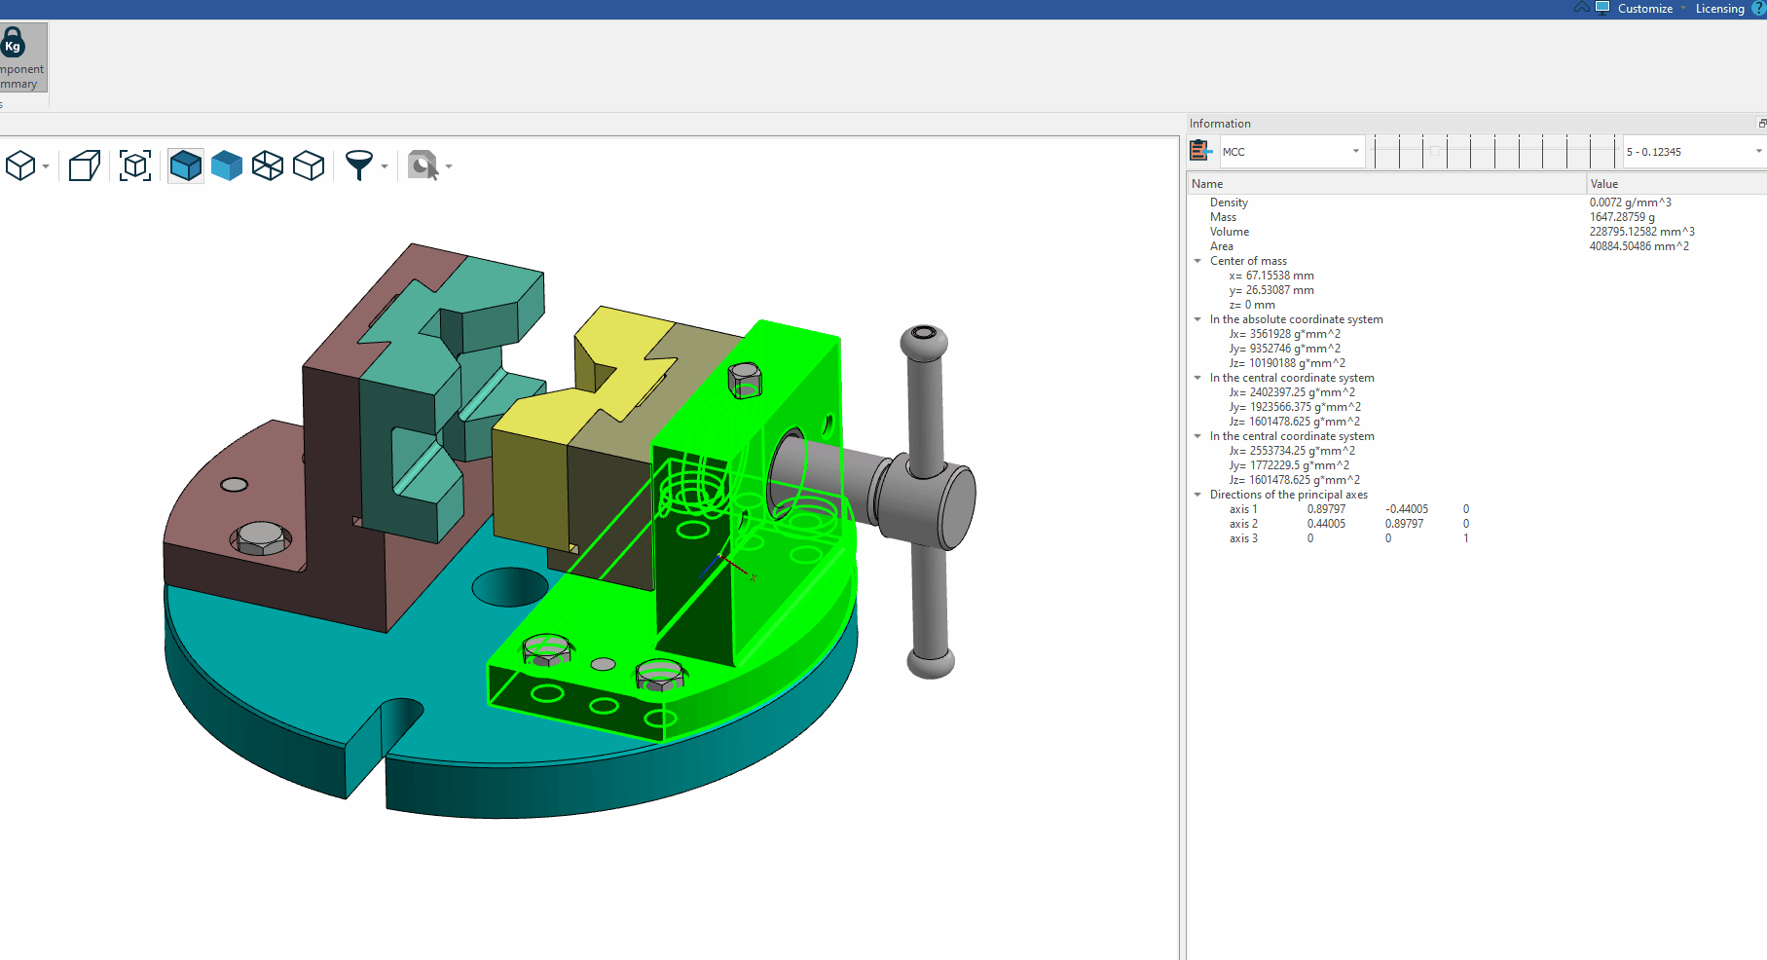
Task: Click the zoom-to-fit cube icon
Action: (x=135, y=166)
